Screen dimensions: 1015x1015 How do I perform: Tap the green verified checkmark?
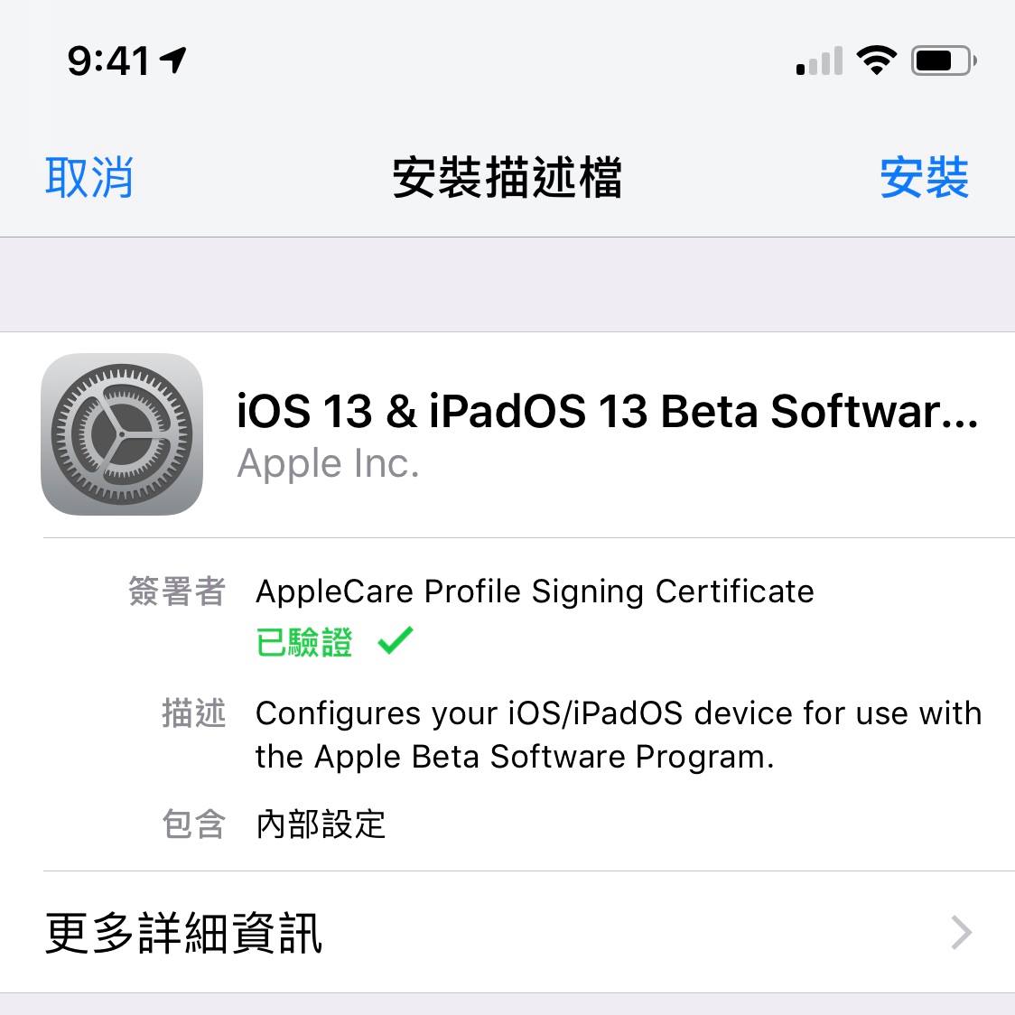(x=395, y=640)
